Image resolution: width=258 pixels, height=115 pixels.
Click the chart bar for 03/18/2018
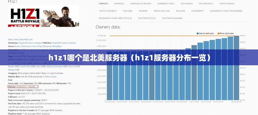tap(236, 68)
